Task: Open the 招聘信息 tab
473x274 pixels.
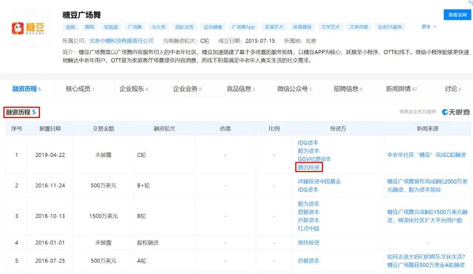Action: coord(345,88)
